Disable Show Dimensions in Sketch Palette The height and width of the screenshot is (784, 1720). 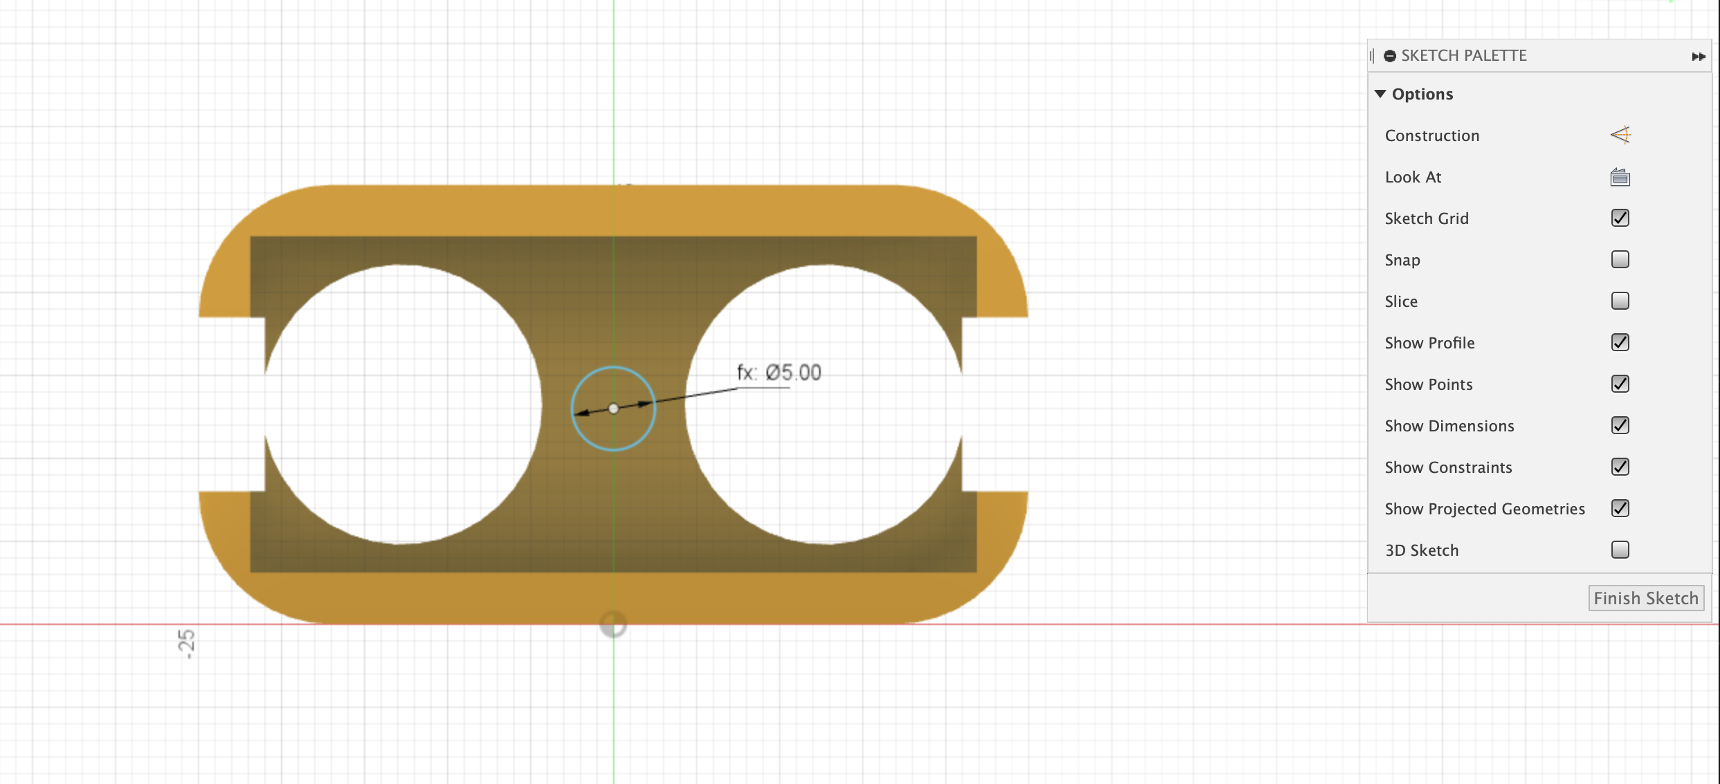point(1621,425)
